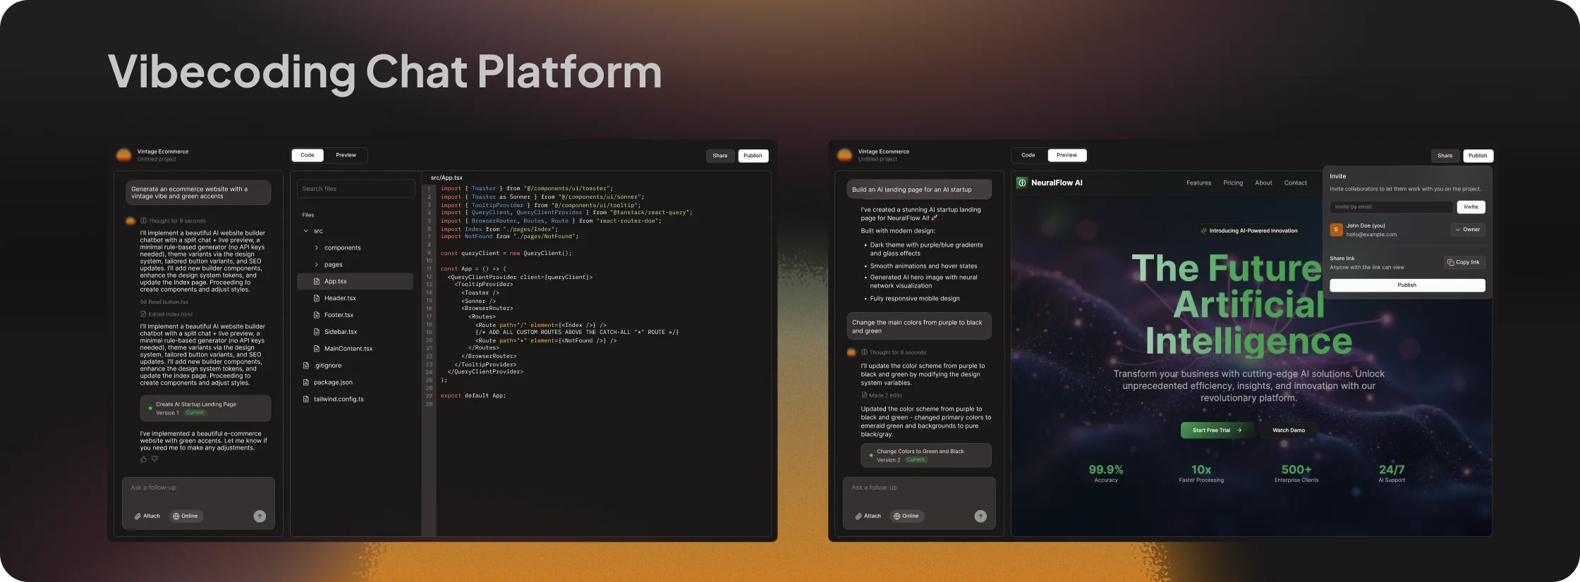Click Invite by email input field
1580x582 pixels.
[x=1392, y=207]
